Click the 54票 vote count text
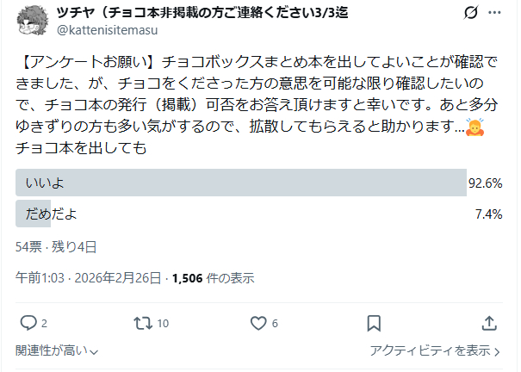This screenshot has height=372, width=521. [29, 246]
